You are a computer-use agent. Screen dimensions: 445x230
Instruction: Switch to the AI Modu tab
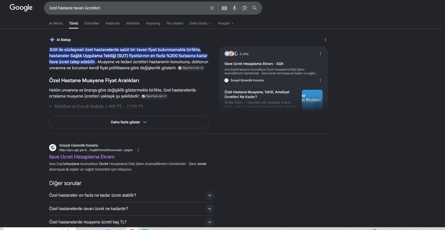pos(56,23)
